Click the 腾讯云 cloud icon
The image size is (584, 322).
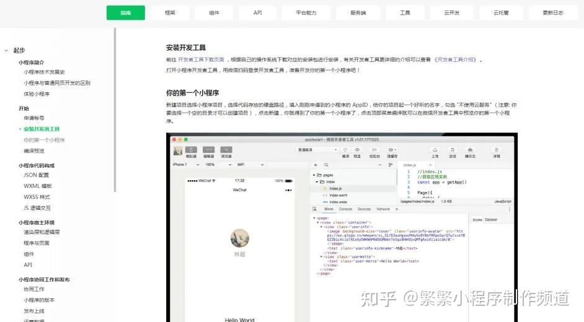470,149
